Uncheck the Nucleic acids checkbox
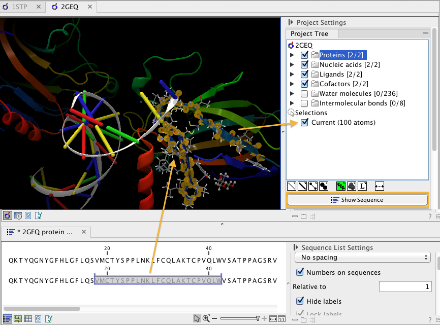The width and height of the screenshot is (440, 325). [x=304, y=64]
